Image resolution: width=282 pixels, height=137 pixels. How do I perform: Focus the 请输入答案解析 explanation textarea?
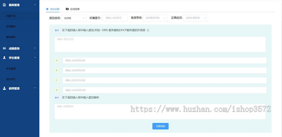(x=160, y=112)
